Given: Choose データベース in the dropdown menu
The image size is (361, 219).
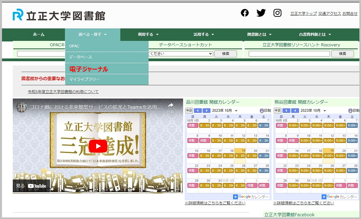Looking at the screenshot, I should tap(80, 57).
